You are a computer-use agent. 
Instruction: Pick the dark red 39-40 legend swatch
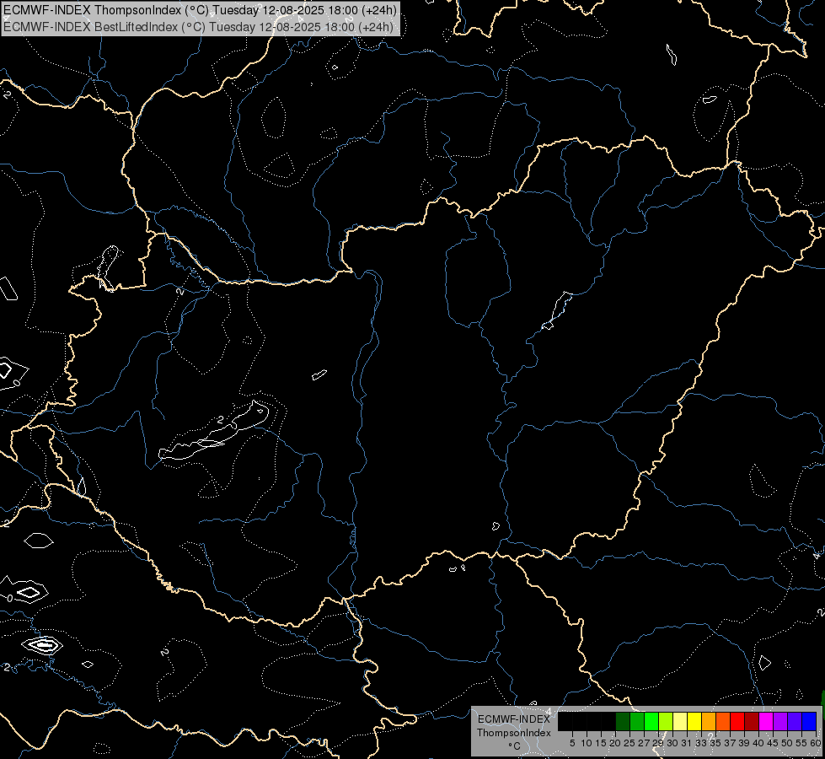tap(752, 721)
